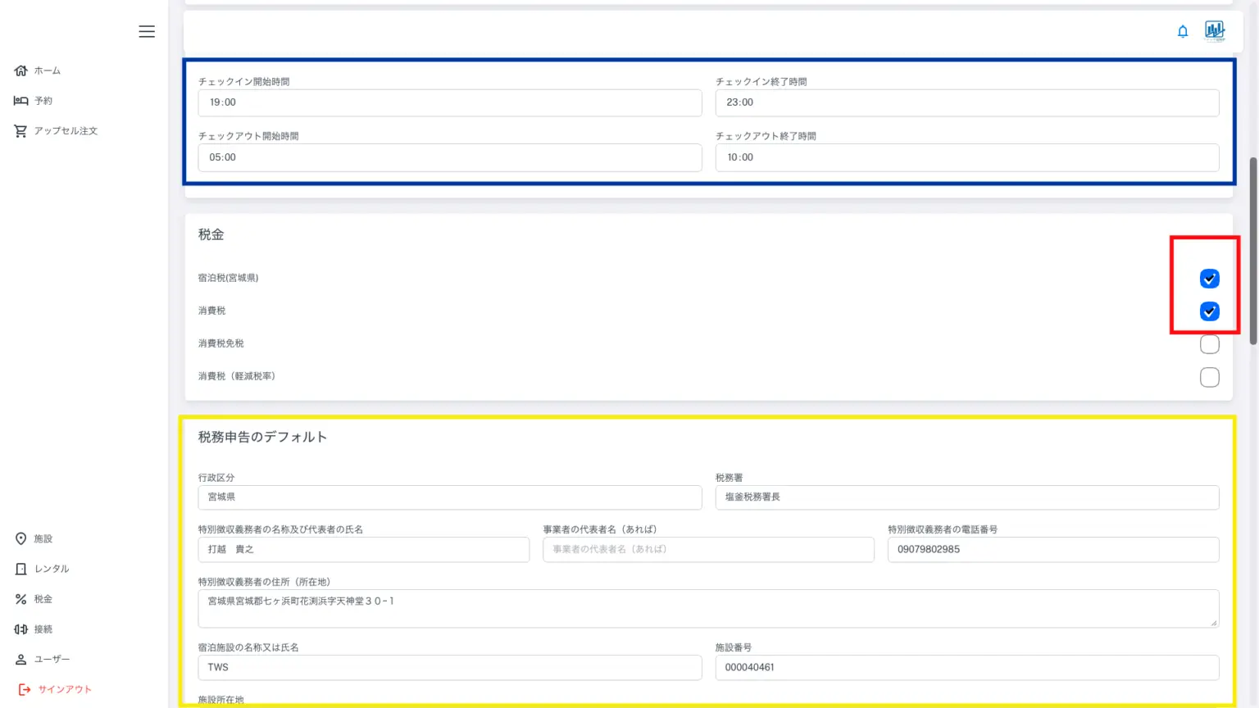Click the チェックアウト終了時間 field
Screen dimensions: 1259x708
(x=966, y=157)
